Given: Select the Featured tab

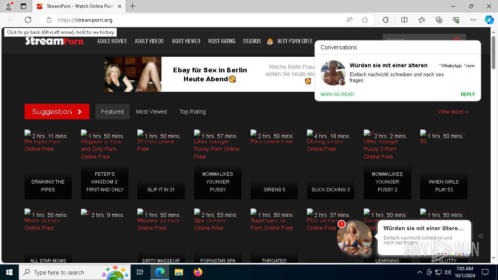Looking at the screenshot, I should pyautogui.click(x=112, y=112).
